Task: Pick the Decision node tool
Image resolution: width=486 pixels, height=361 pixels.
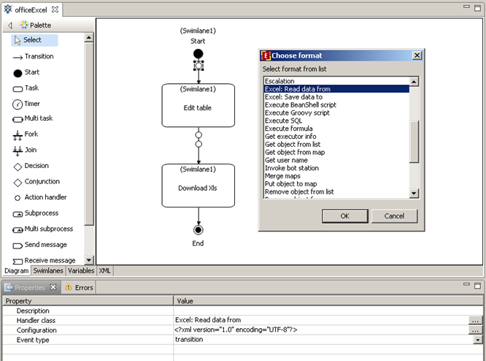Action: (x=36, y=166)
